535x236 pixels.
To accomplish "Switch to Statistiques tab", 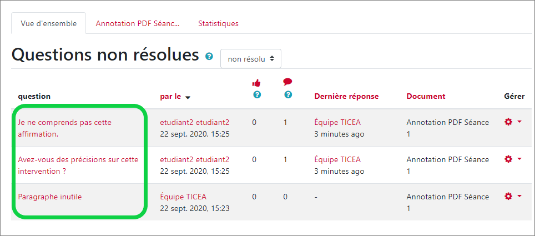I will [218, 24].
